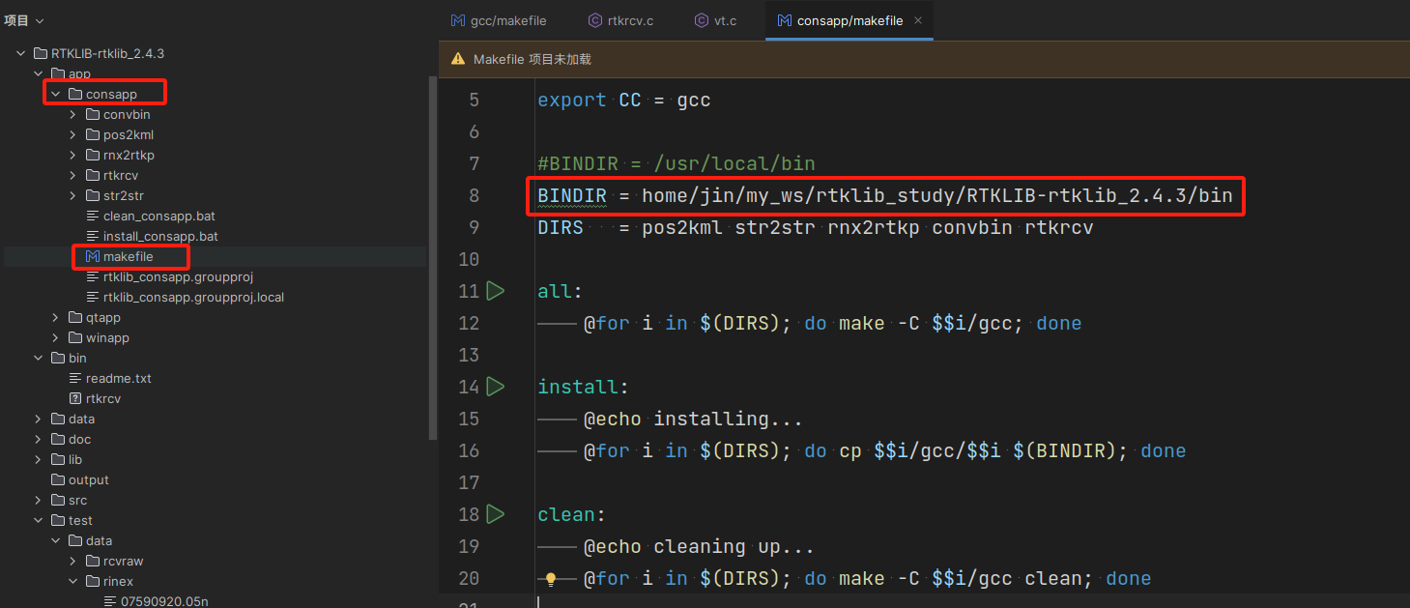The width and height of the screenshot is (1410, 608).
Task: Click the run arrow beside clean target
Action: click(496, 513)
